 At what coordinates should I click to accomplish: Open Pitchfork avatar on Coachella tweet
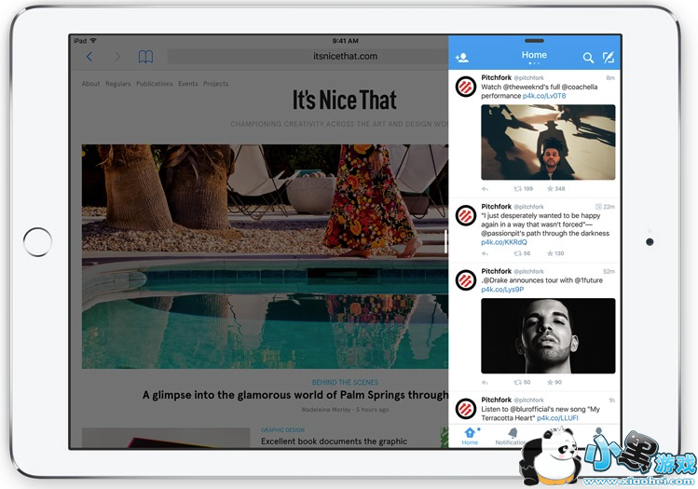tap(466, 87)
